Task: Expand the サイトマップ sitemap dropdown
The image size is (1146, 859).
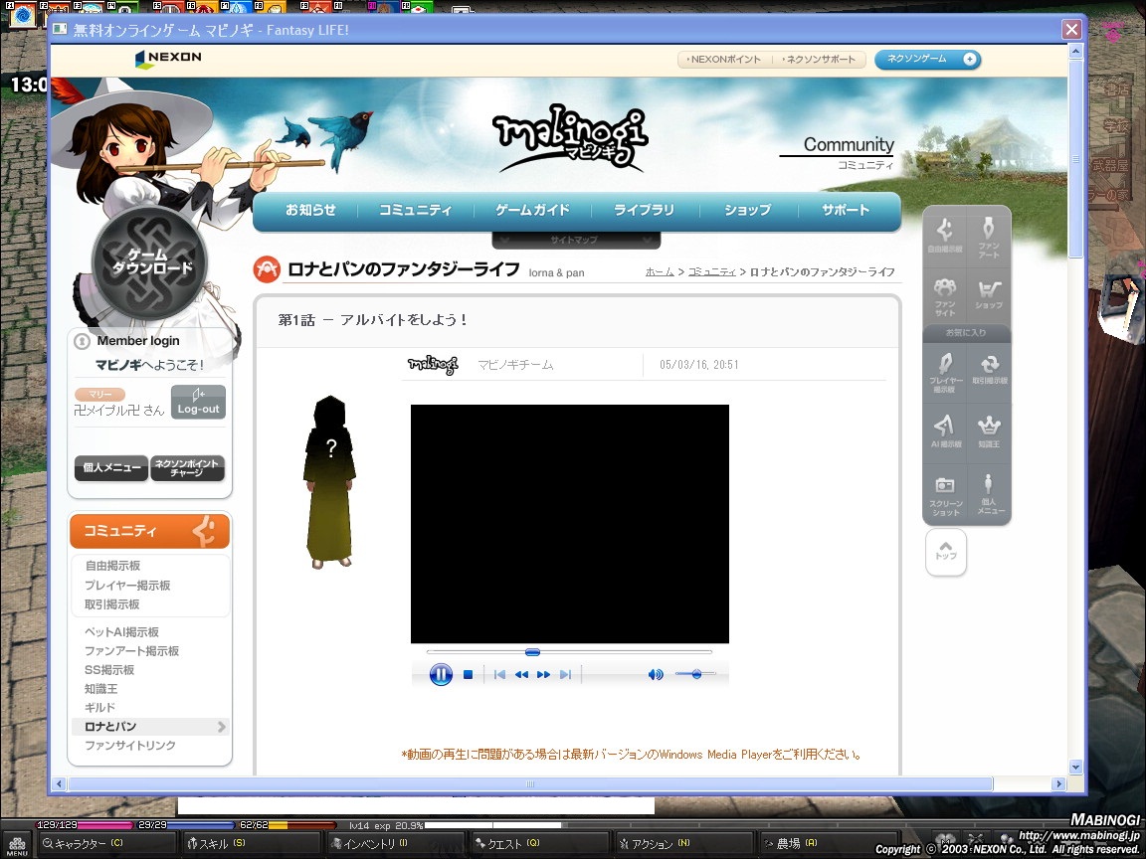Action: [575, 241]
